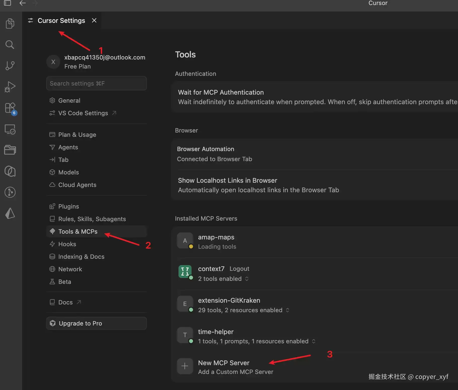The image size is (458, 390).
Task: Open the Explorer files icon in activity bar
Action: pyautogui.click(x=10, y=24)
